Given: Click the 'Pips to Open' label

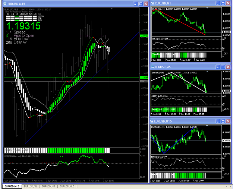Looking at the screenshot, I should click(24, 35).
